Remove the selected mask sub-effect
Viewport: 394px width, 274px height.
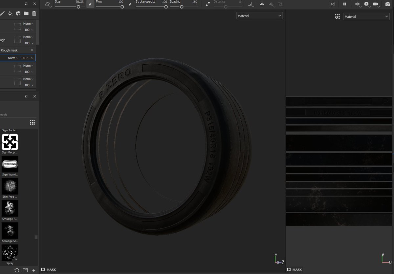(x=32, y=58)
